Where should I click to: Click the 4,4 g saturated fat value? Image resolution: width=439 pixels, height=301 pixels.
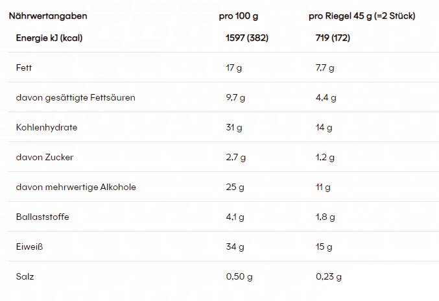coord(326,98)
